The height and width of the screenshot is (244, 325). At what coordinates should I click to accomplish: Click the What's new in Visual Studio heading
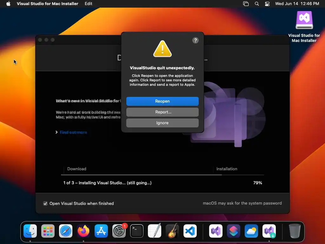pyautogui.click(x=88, y=101)
